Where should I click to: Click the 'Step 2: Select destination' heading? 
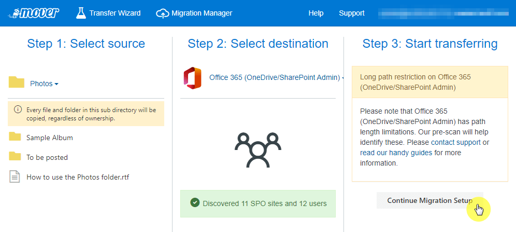(x=258, y=44)
